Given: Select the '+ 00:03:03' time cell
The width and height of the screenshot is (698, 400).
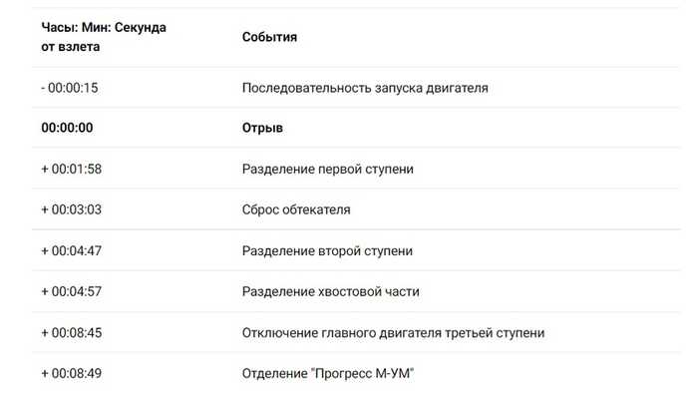Looking at the screenshot, I should point(71,210).
